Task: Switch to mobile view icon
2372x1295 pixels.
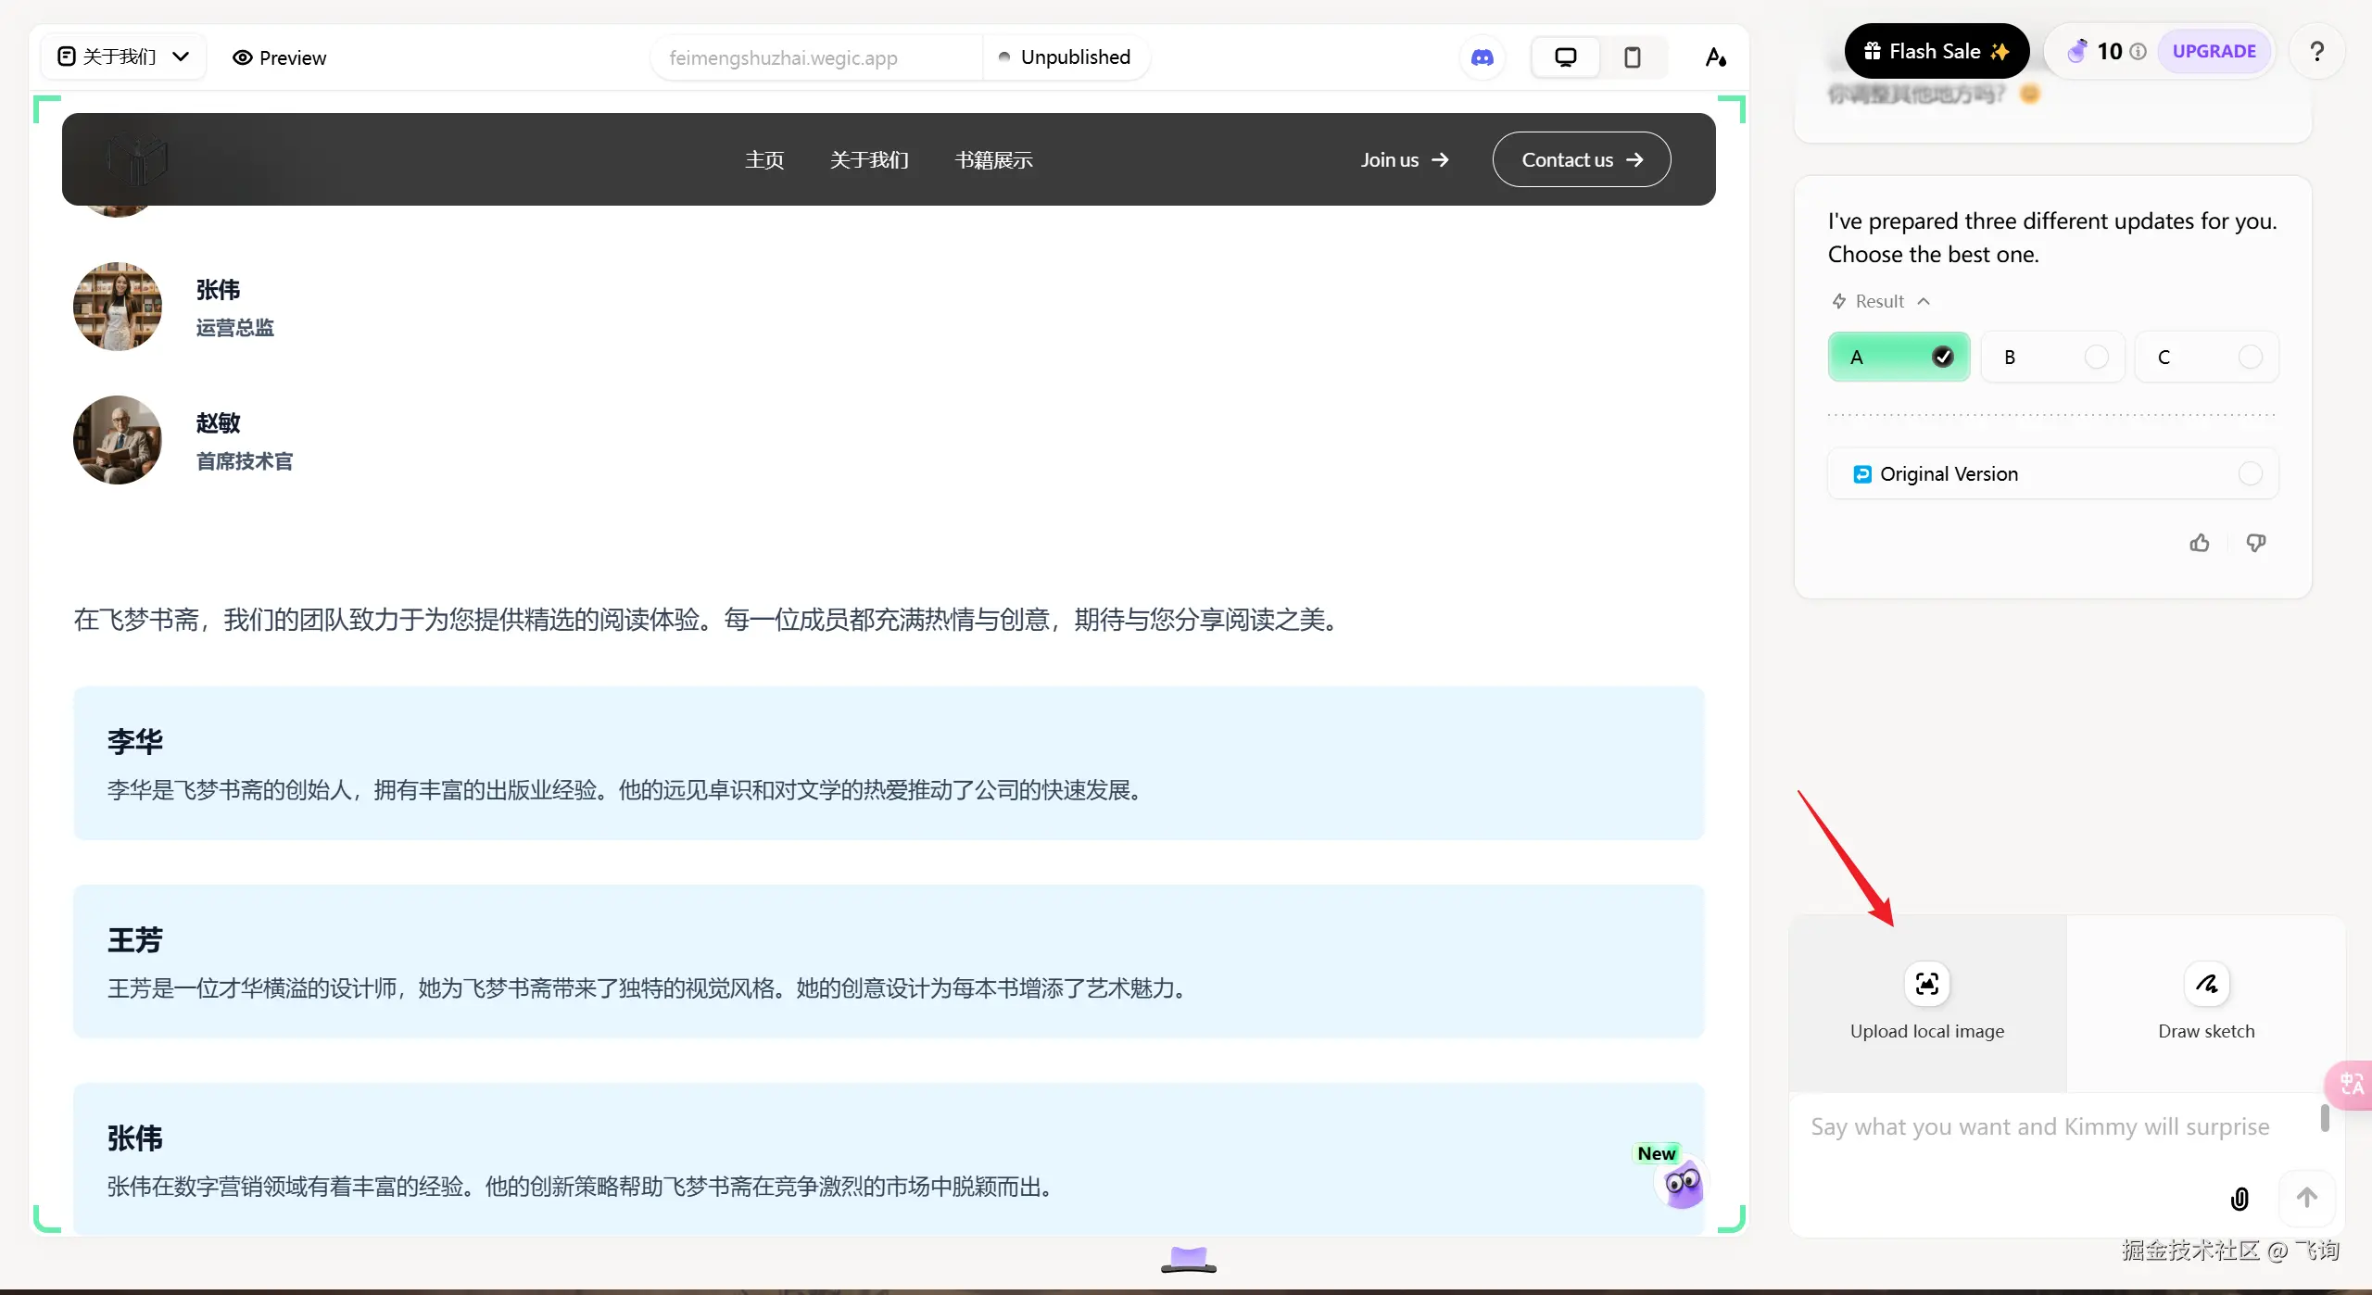Action: point(1632,57)
